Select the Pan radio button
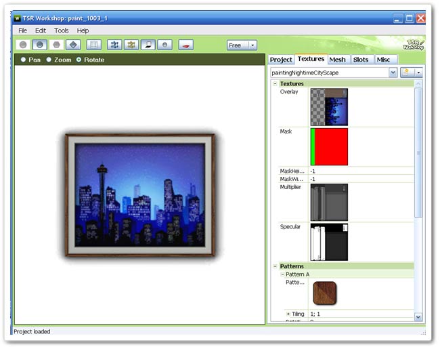This screenshot has height=349, width=440. (23, 60)
